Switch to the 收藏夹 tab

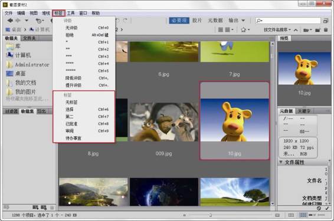[x=11, y=38]
